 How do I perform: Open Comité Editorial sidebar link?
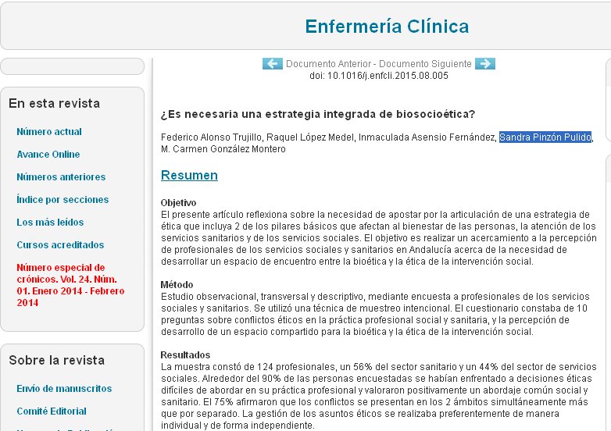[52, 411]
